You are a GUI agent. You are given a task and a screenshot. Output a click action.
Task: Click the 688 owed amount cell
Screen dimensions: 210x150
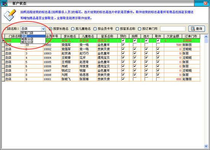pyautogui.click(x=173, y=79)
